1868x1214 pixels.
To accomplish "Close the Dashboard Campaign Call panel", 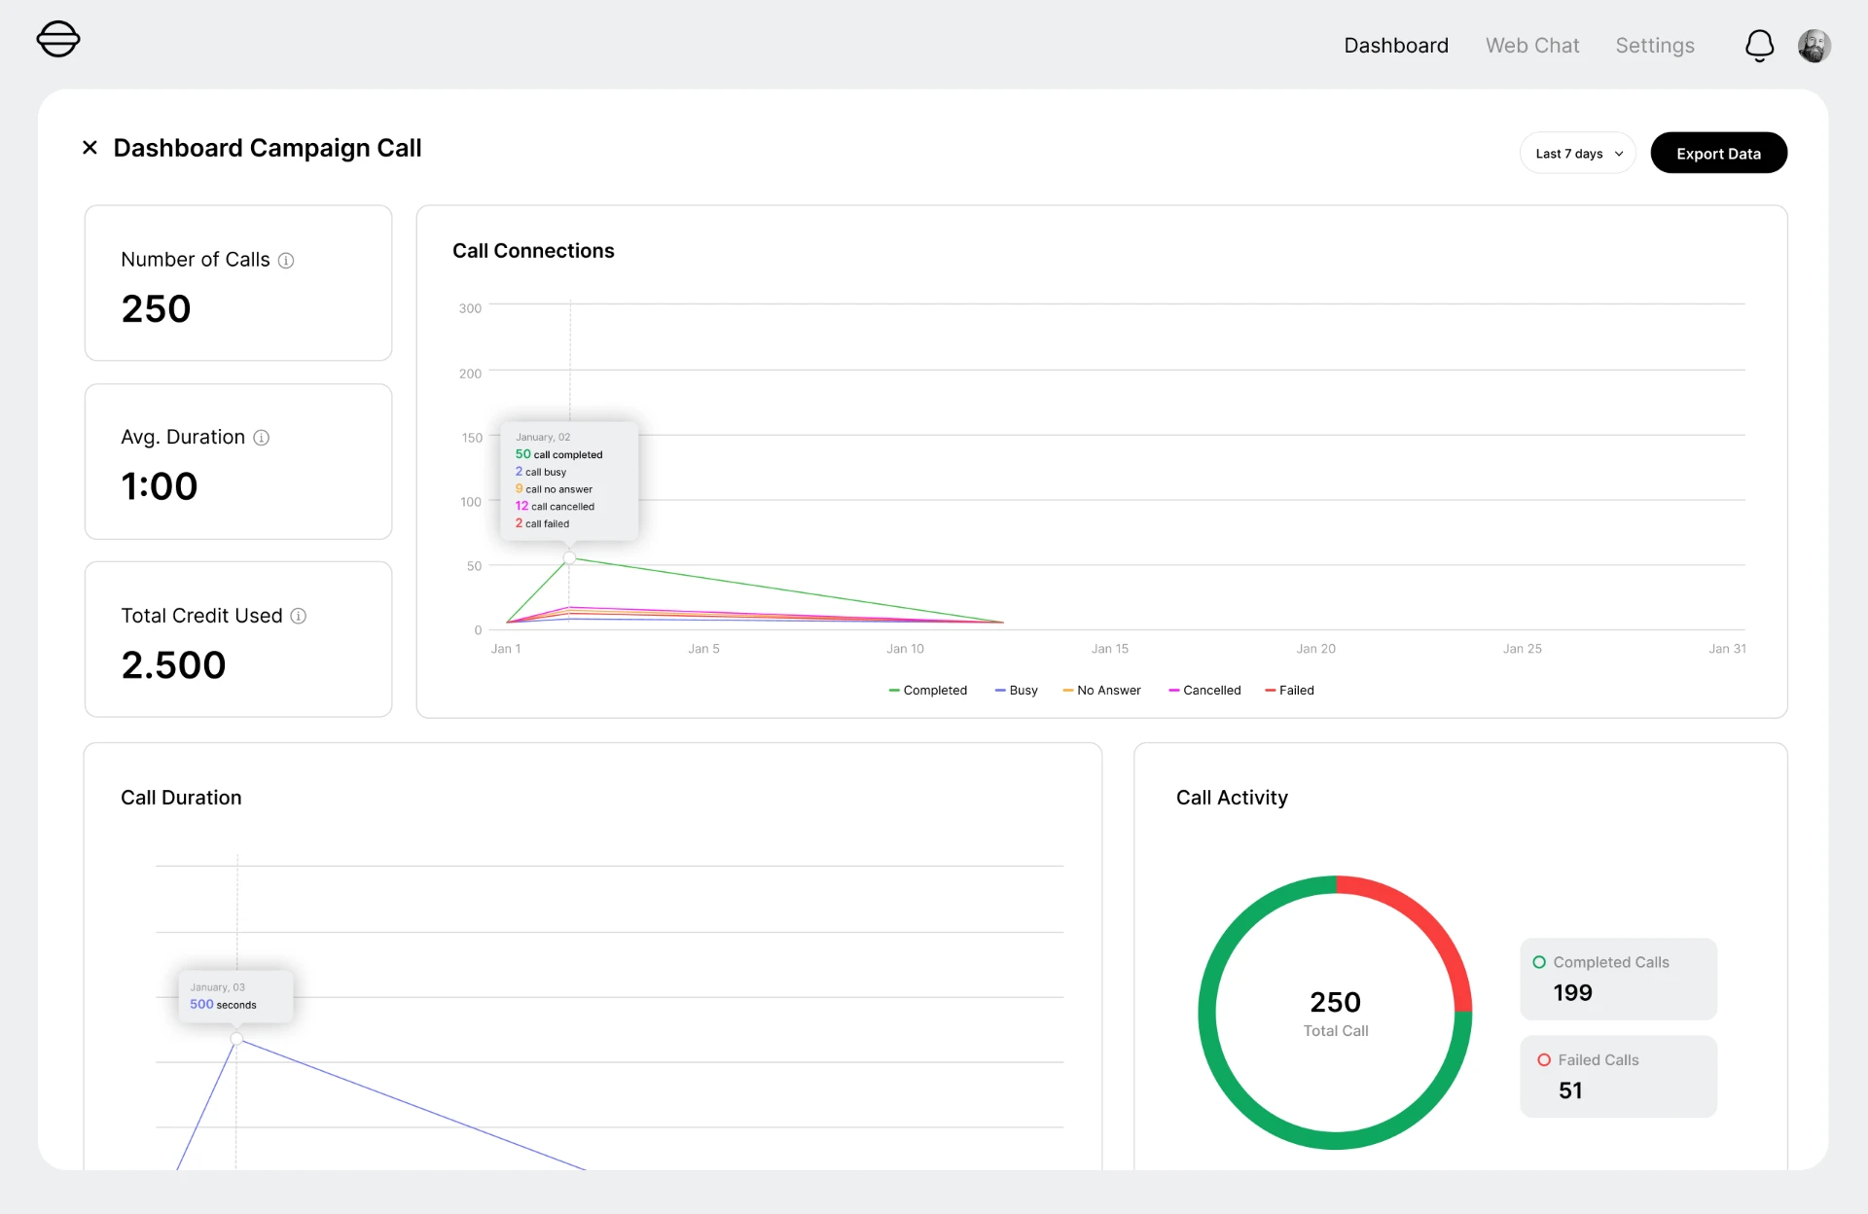I will pos(90,148).
